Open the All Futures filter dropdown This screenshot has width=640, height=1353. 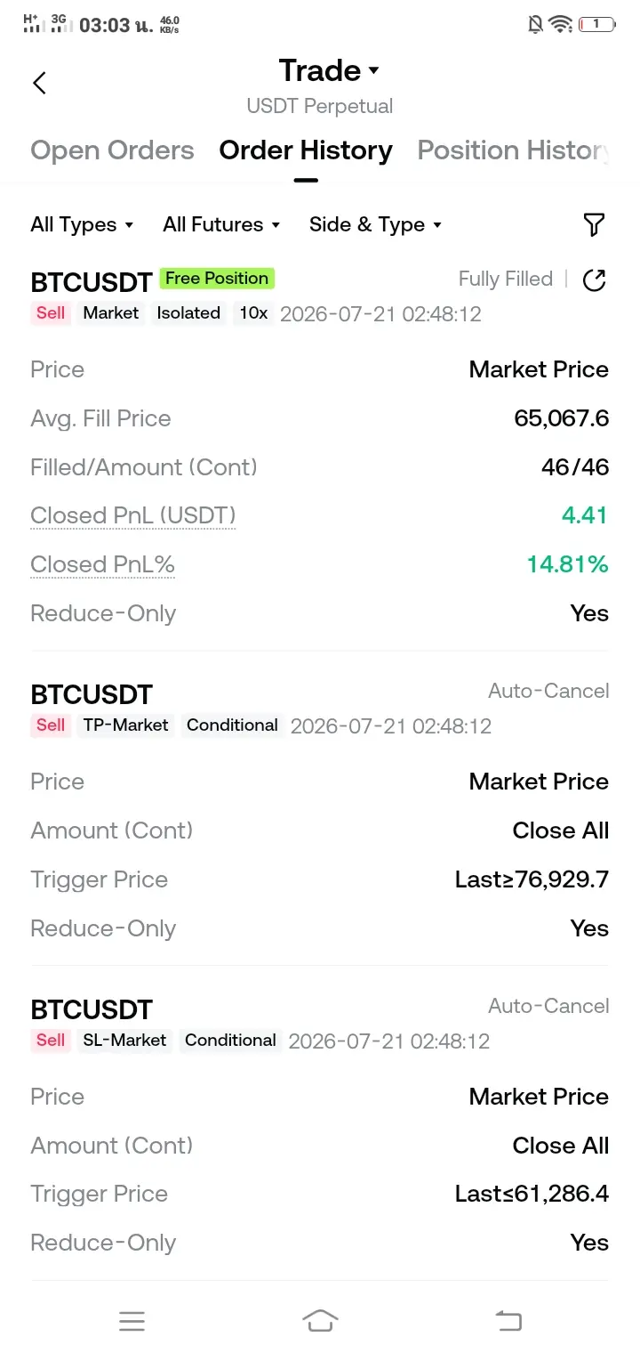[x=221, y=225]
